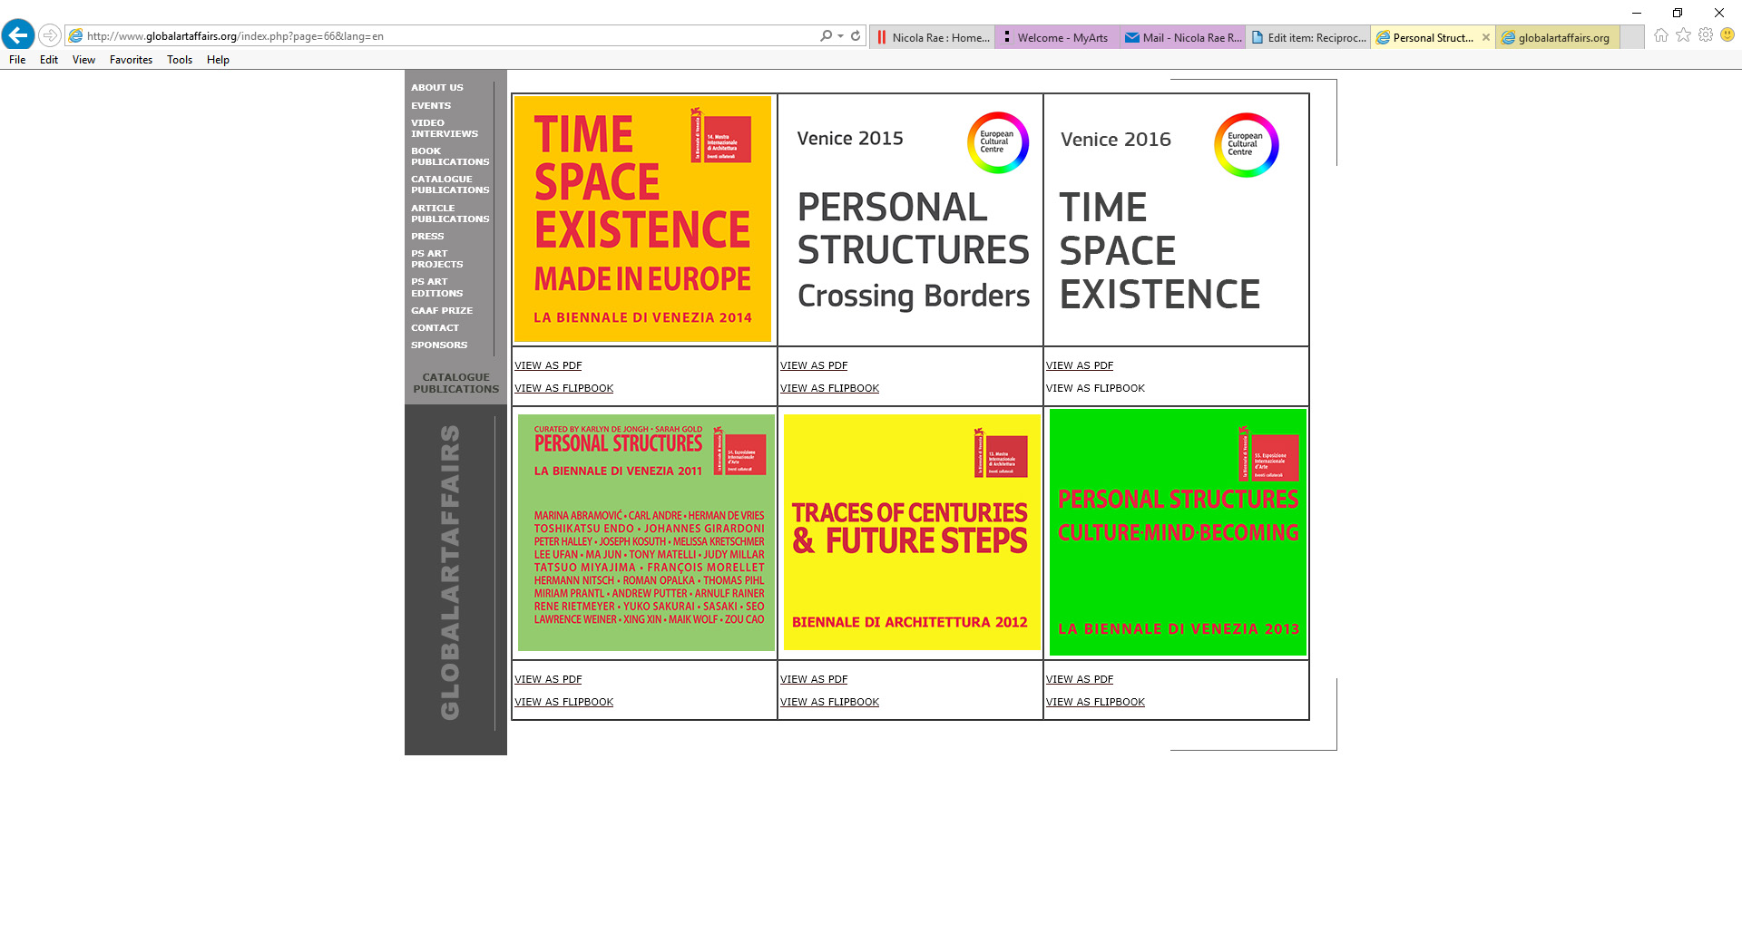1742x943 pixels.
Task: Open the Help menu
Action: [x=218, y=60]
